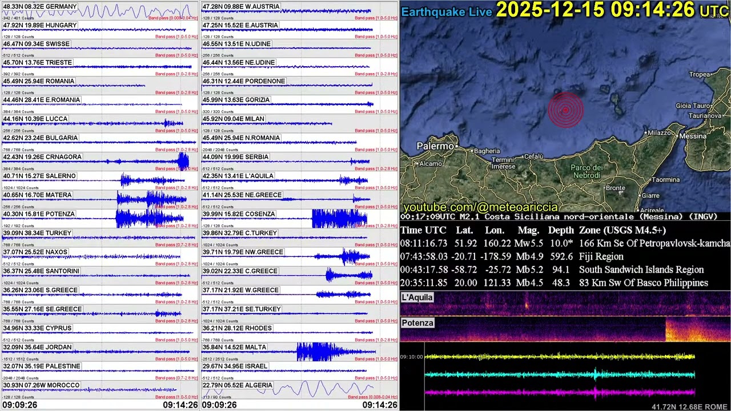Click the NE.GREECE station label

click(x=242, y=195)
